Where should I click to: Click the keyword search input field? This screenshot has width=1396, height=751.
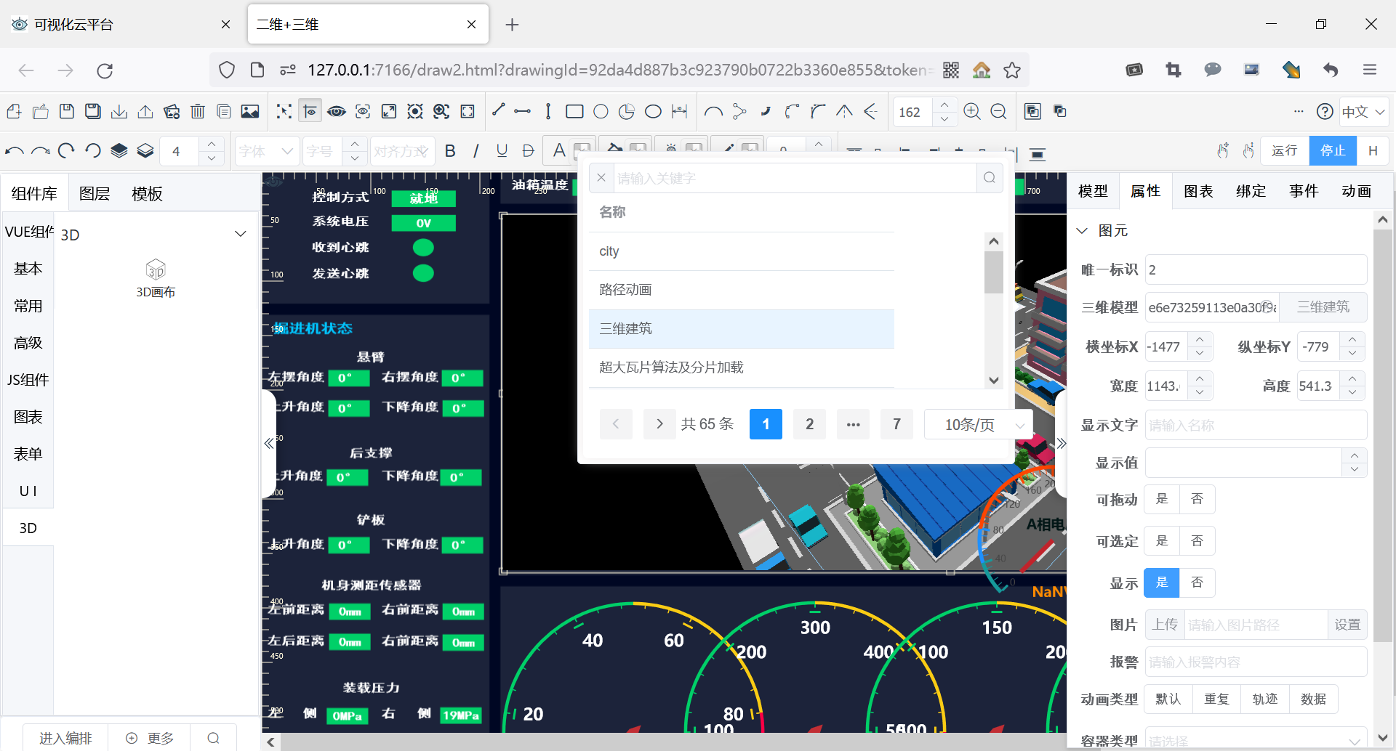click(x=795, y=178)
